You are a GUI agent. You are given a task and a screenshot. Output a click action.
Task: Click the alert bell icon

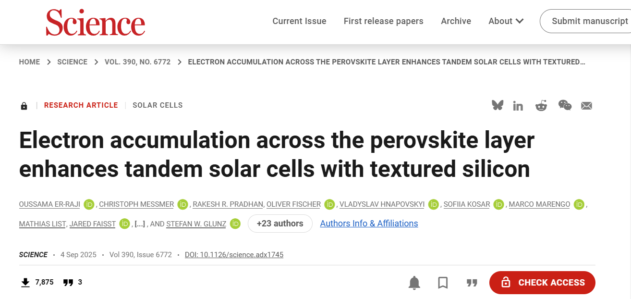click(x=414, y=283)
